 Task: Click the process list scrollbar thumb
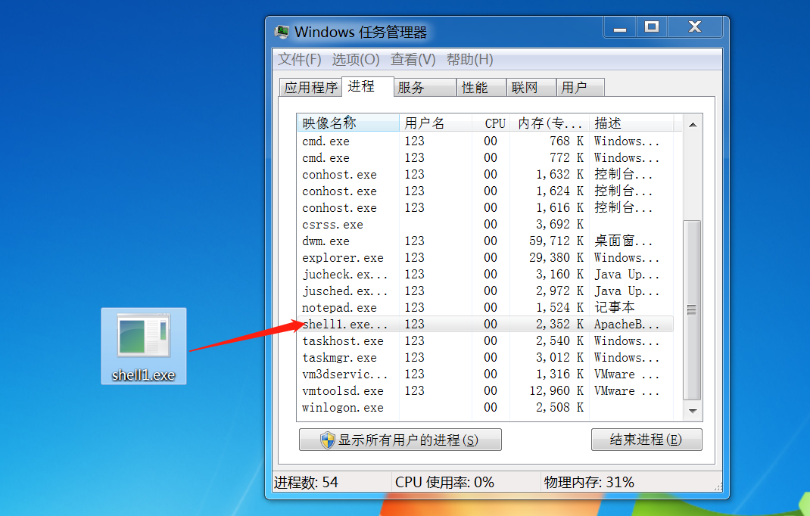692,310
